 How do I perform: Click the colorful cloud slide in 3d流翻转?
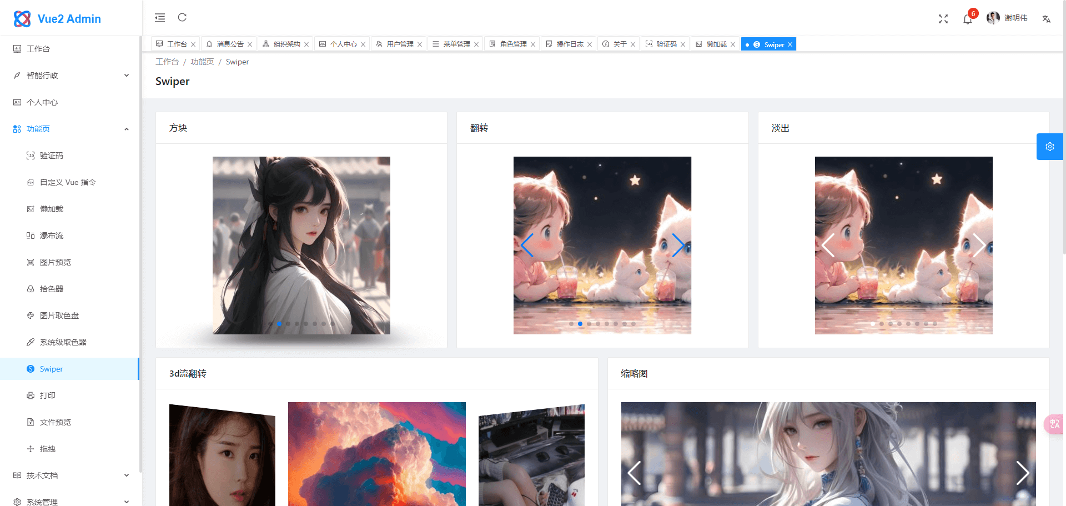[377, 454]
